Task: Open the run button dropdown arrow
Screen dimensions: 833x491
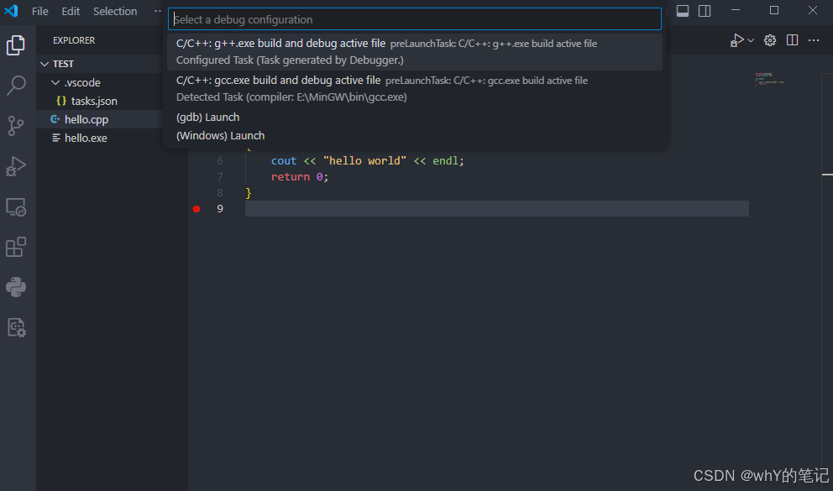Action: [x=751, y=40]
